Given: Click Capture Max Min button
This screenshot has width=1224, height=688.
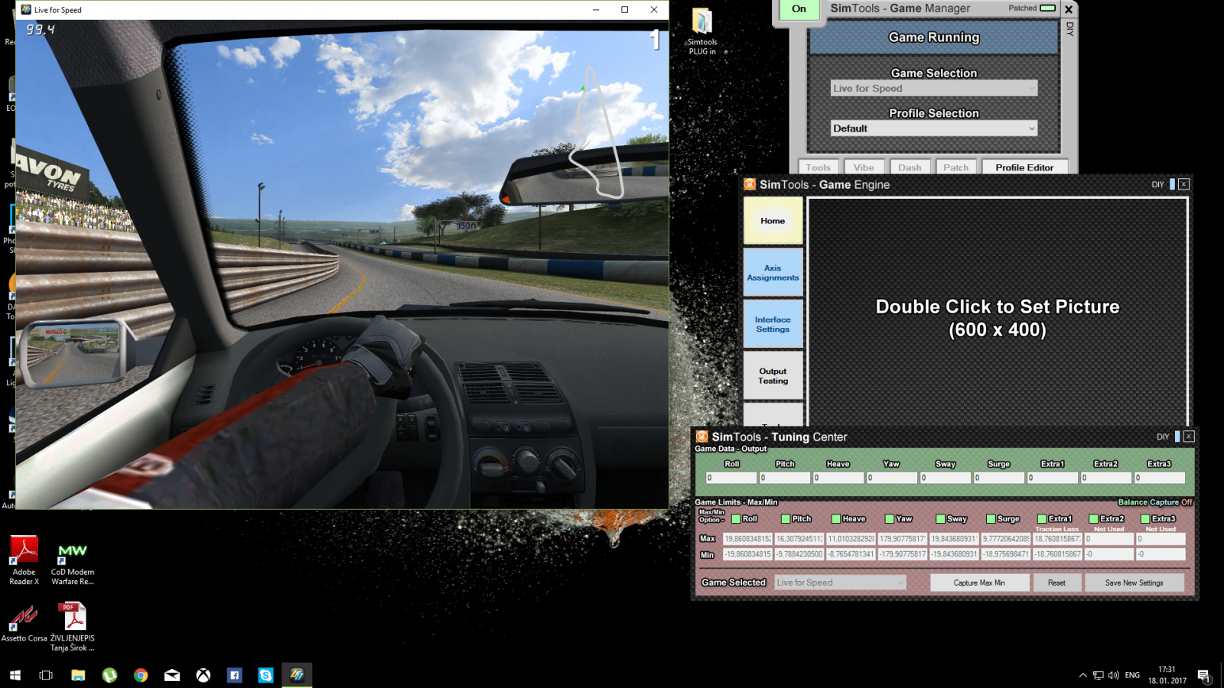Looking at the screenshot, I should point(979,583).
